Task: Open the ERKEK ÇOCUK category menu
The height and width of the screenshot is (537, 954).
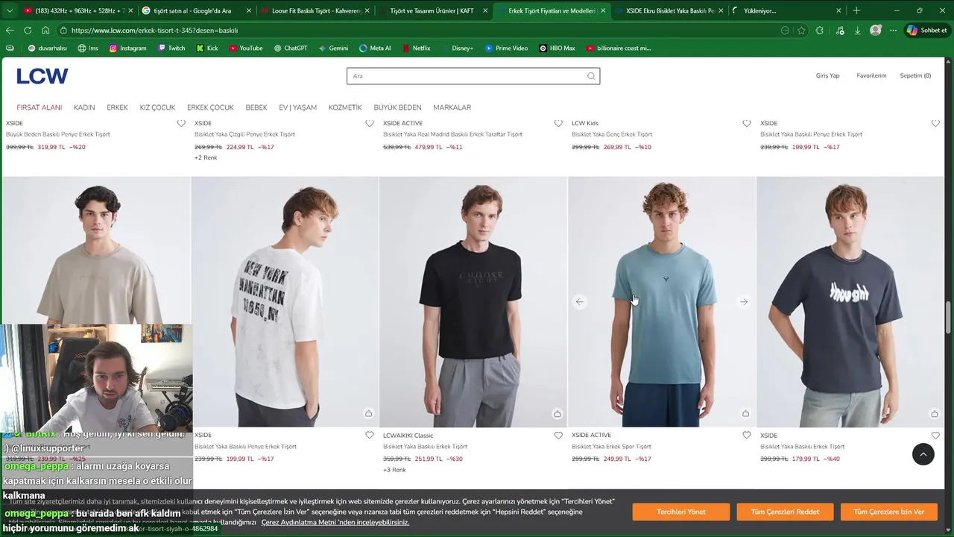Action: click(210, 107)
